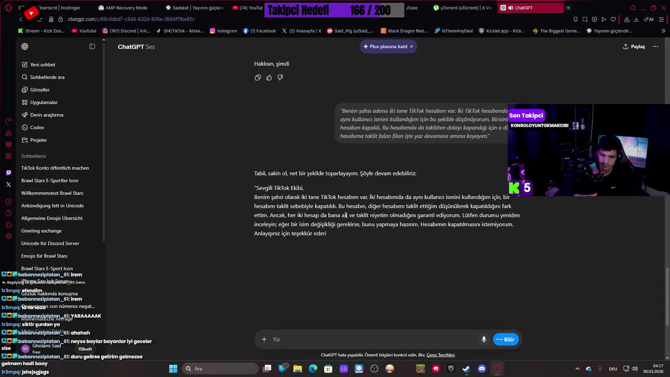The width and height of the screenshot is (670, 377).
Task: Open the Stream - Kick Dashboard bookmark
Action: click(x=41, y=31)
